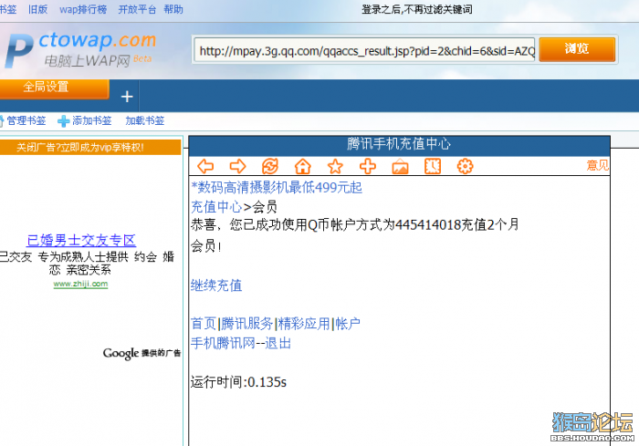Screen dimensions: 639x446
Task: Click the Google 提供的广告 label
Action: (141, 353)
